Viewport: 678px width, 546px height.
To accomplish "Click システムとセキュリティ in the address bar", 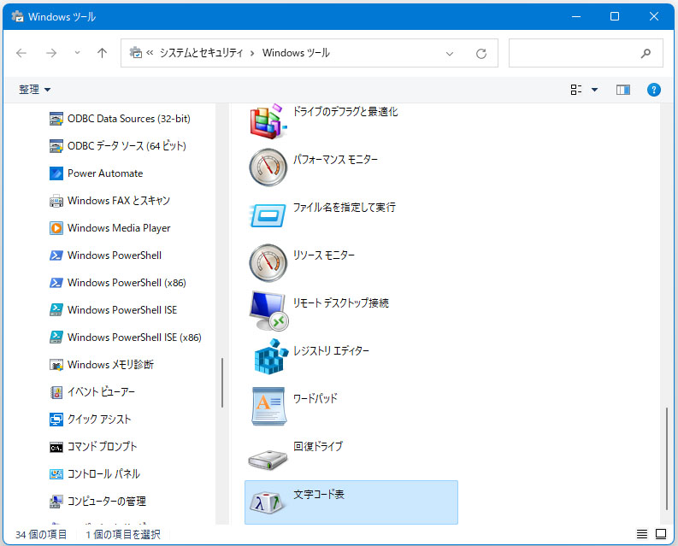I will click(x=202, y=53).
